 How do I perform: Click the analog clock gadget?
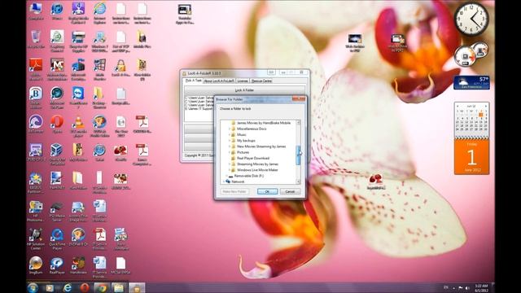471,19
